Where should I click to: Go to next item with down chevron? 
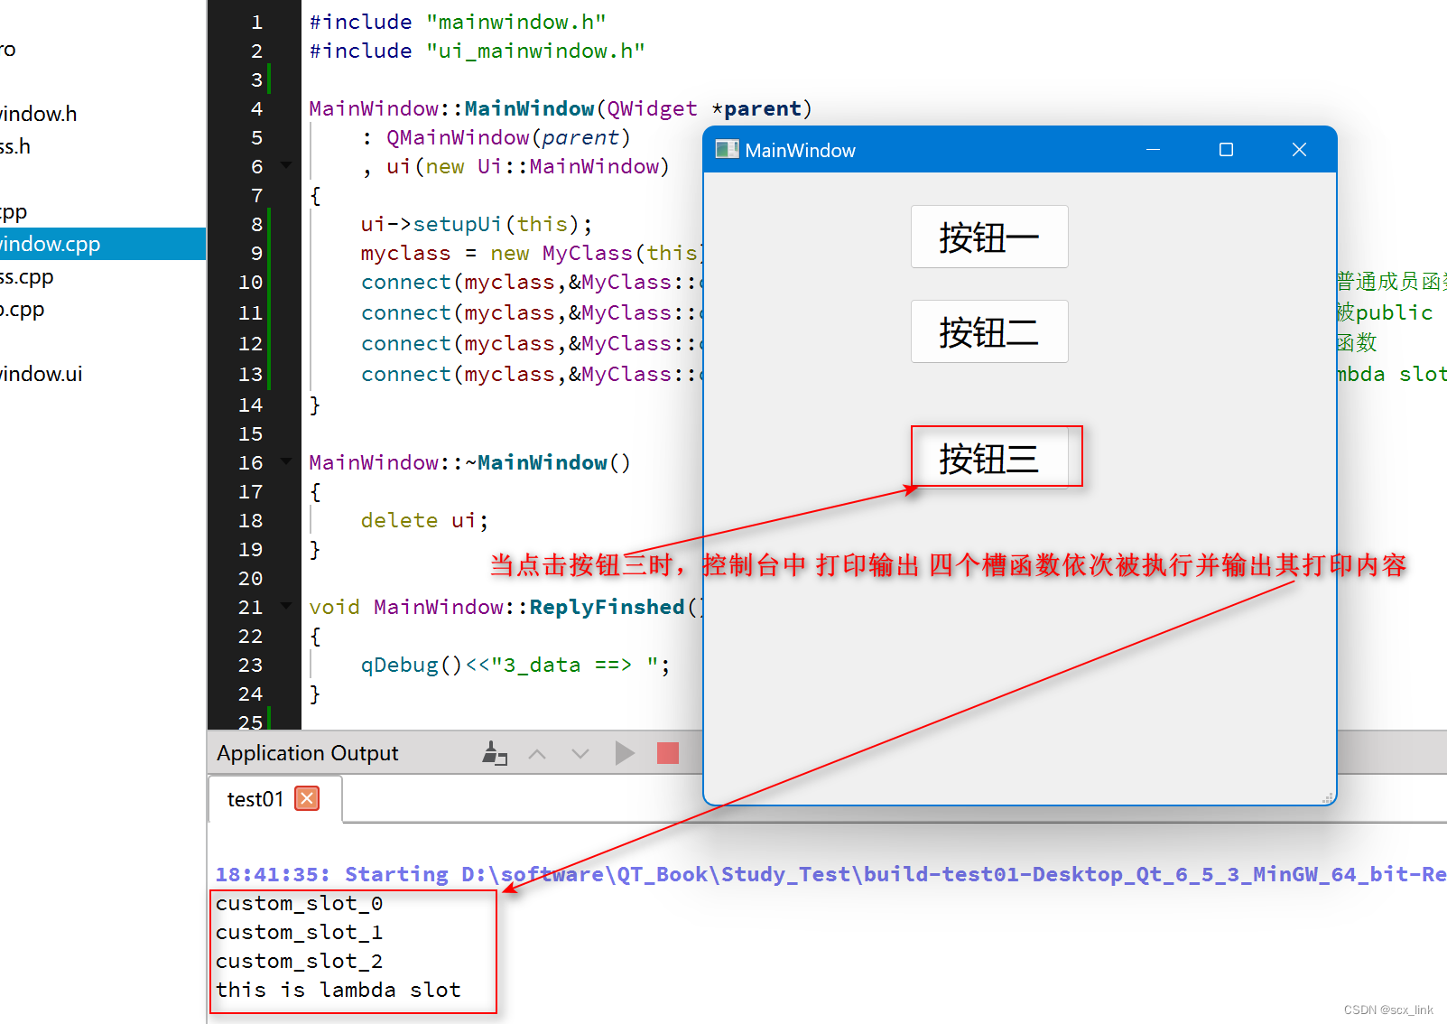pyautogui.click(x=580, y=753)
